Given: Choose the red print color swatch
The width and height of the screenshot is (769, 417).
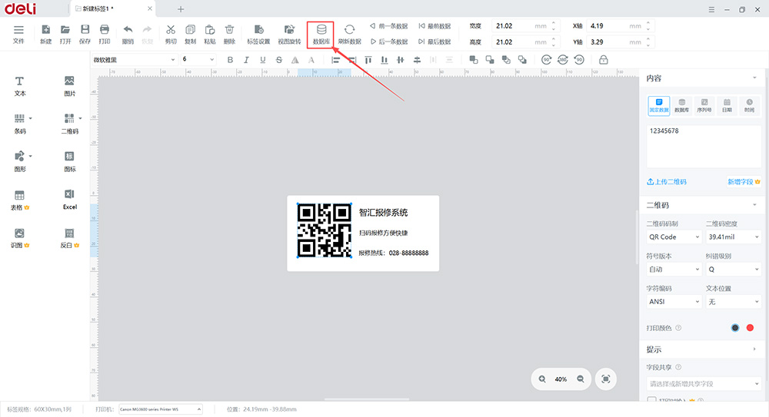Looking at the screenshot, I should [750, 328].
